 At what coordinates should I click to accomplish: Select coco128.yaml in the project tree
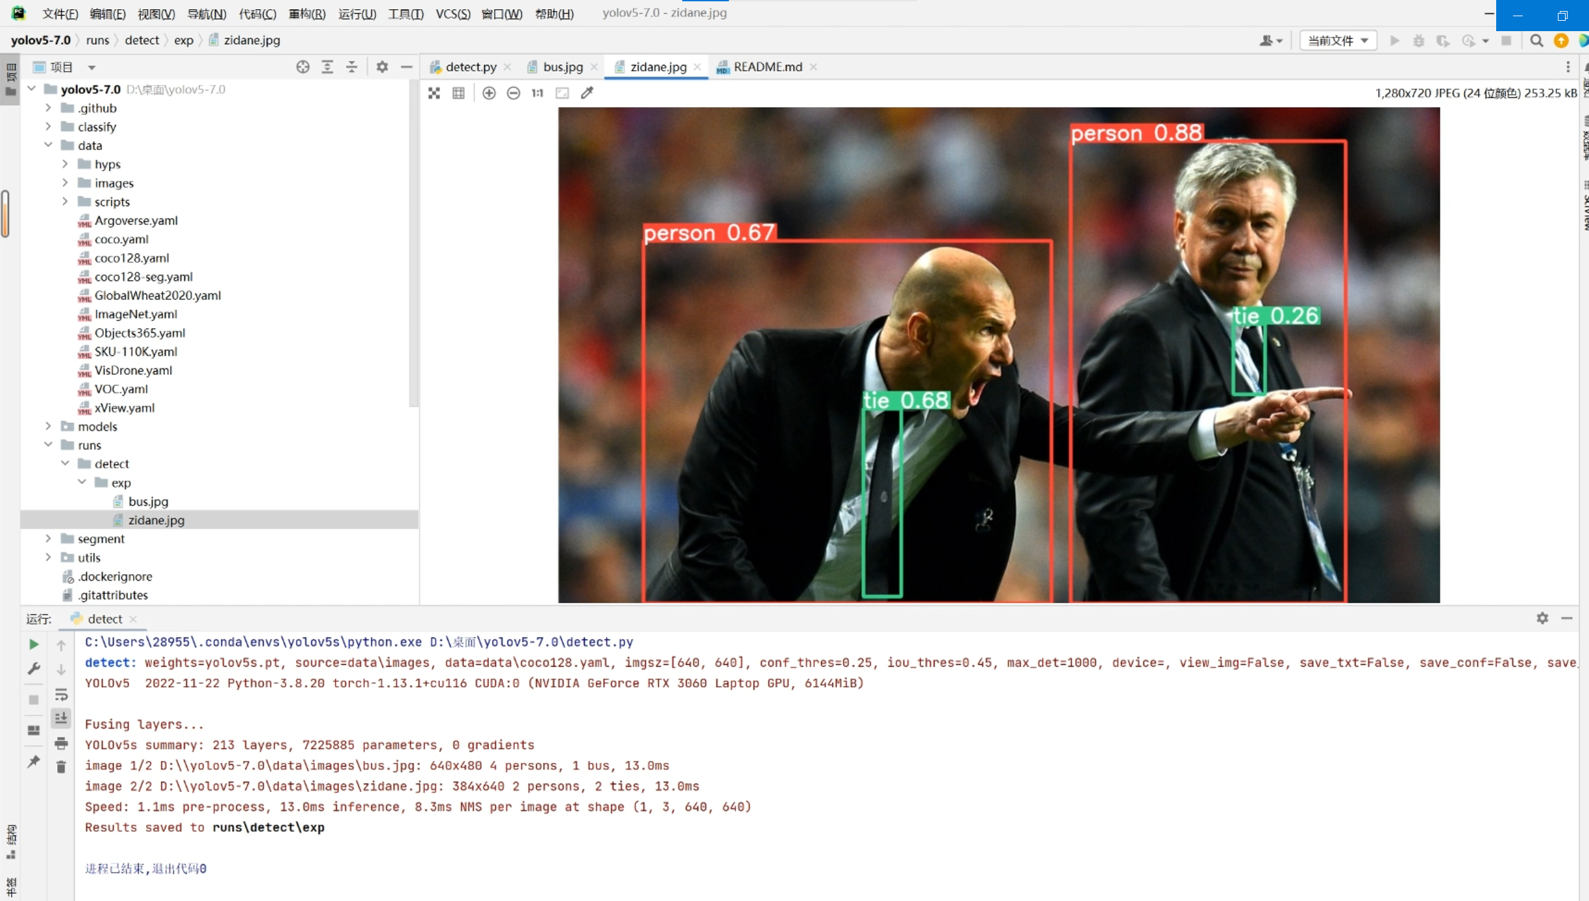(132, 258)
